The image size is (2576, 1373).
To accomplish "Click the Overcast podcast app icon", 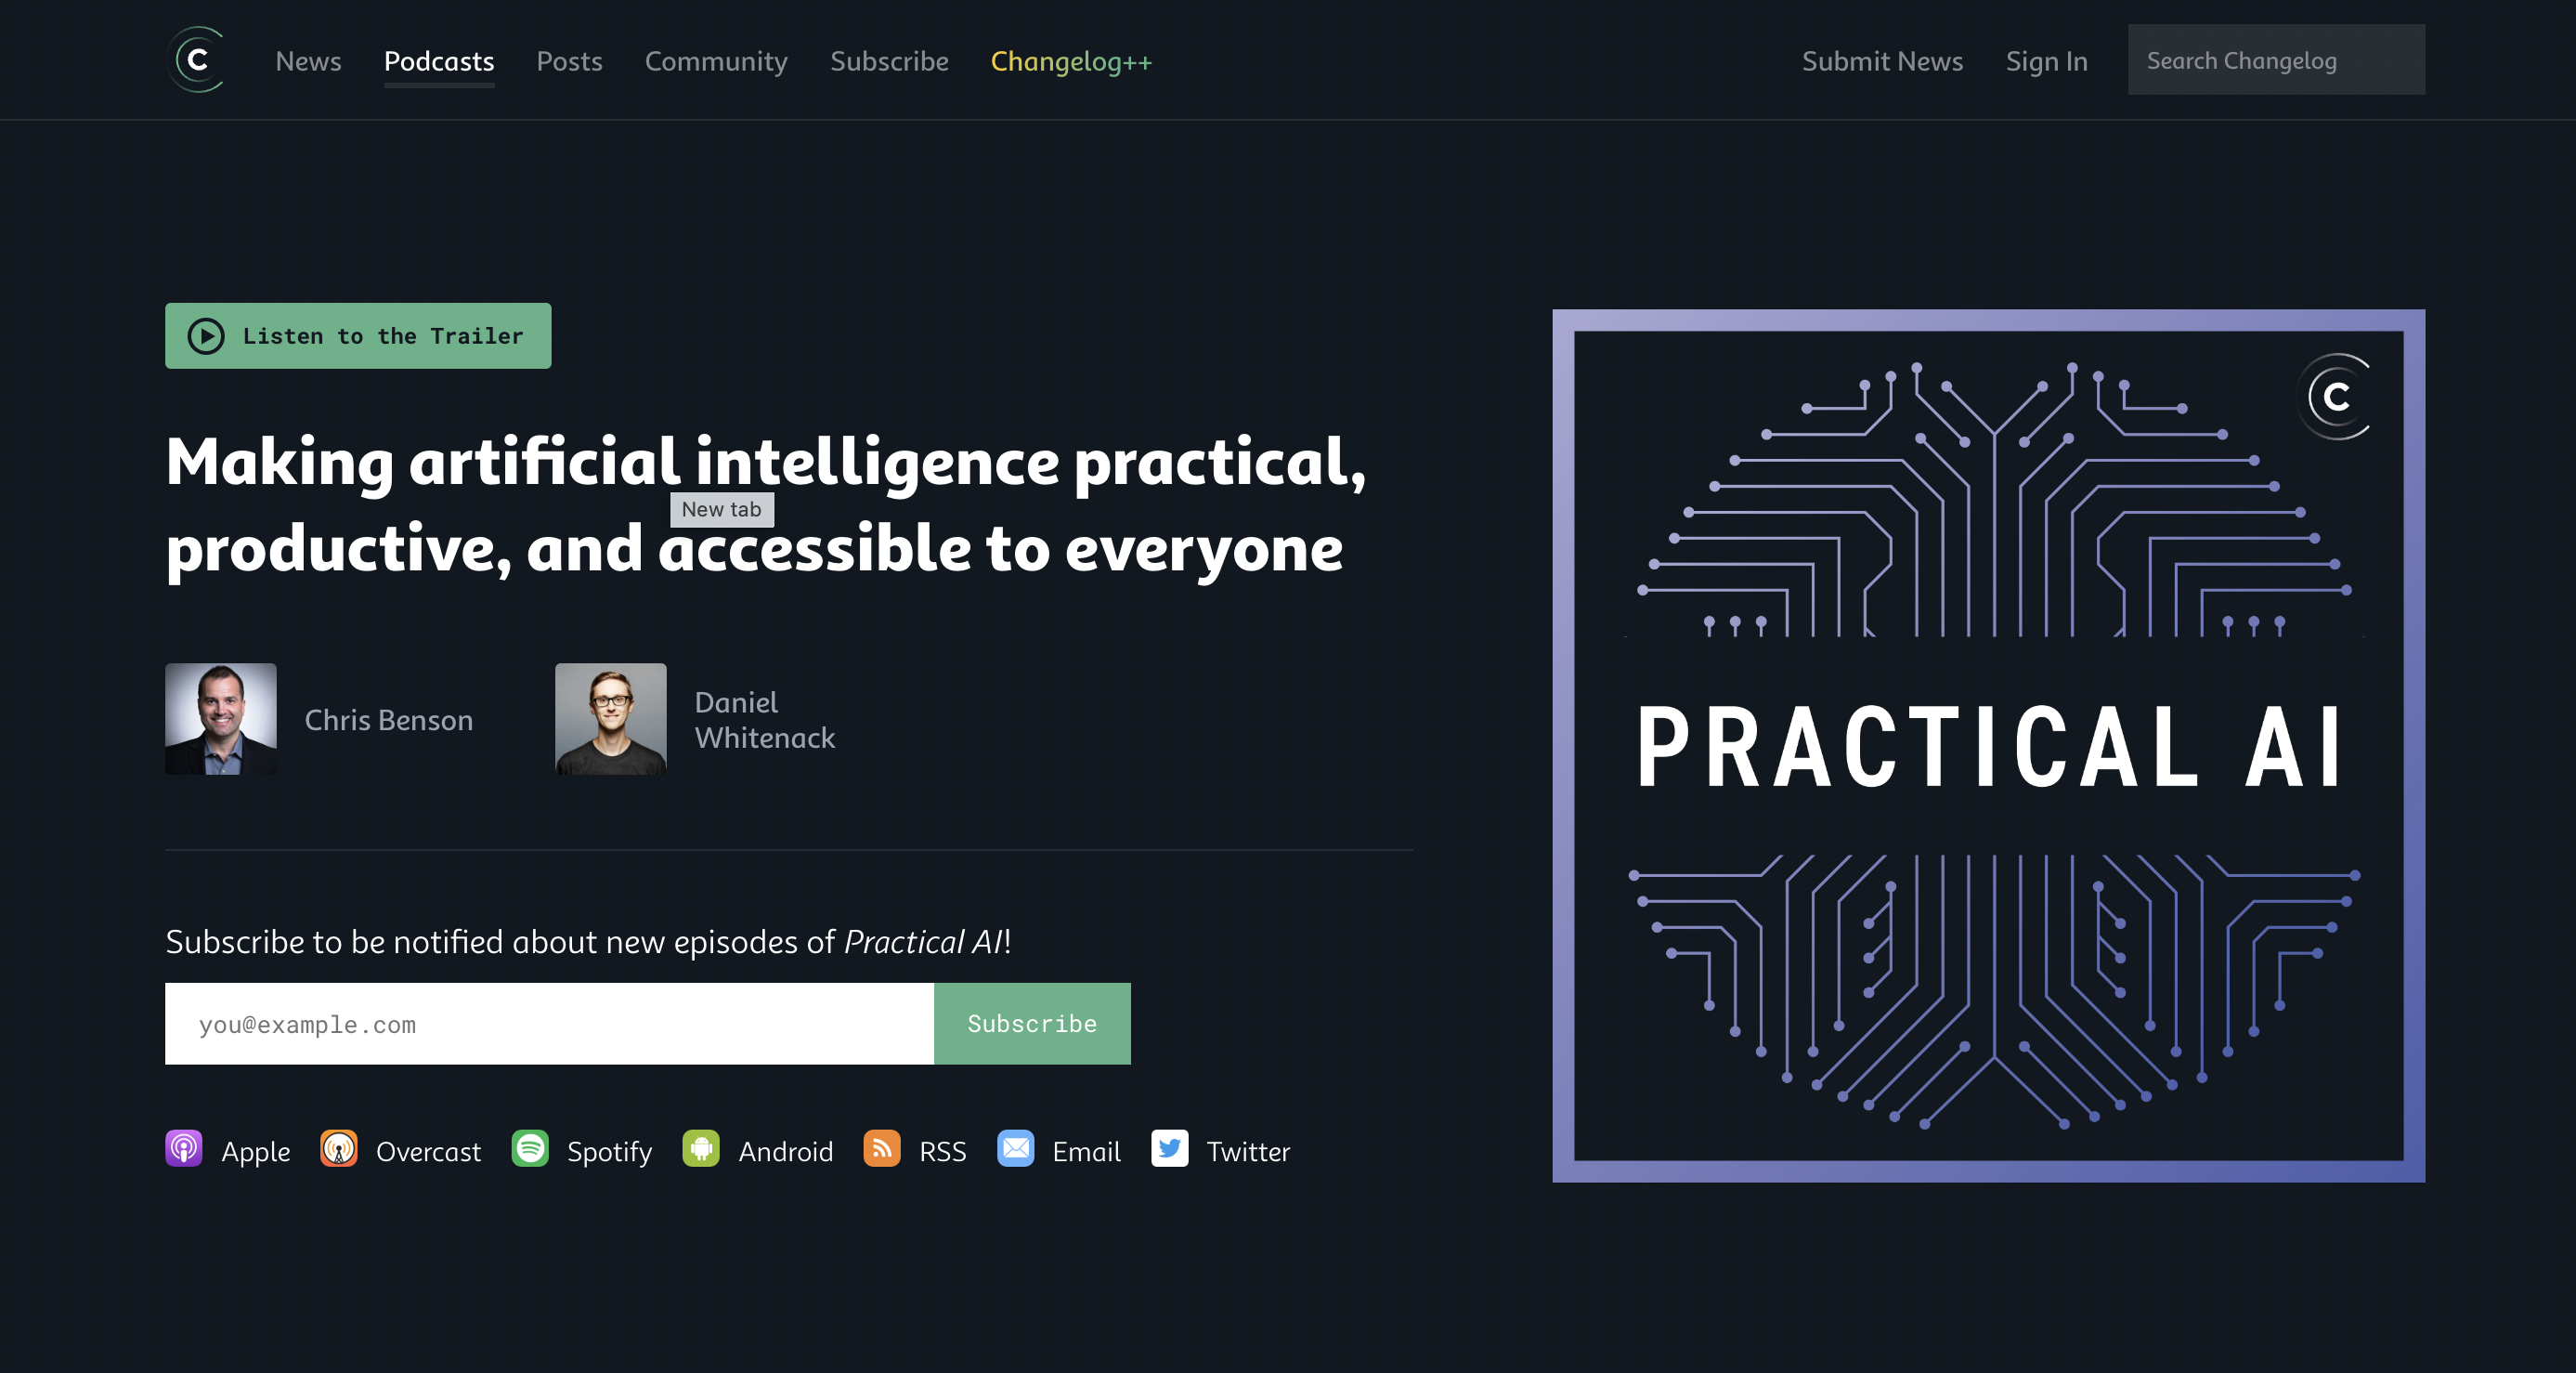I will pyautogui.click(x=337, y=1150).
